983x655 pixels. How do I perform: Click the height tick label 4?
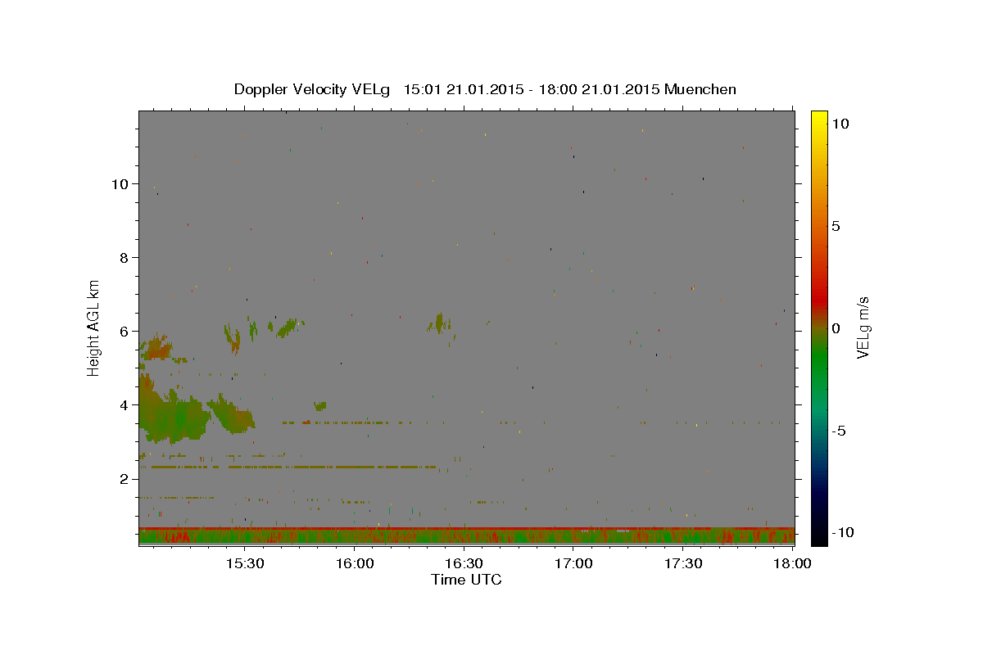click(x=124, y=404)
